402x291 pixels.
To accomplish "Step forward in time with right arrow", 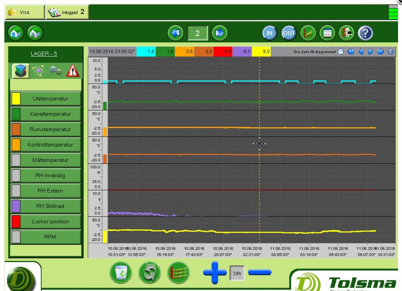I will [370, 52].
